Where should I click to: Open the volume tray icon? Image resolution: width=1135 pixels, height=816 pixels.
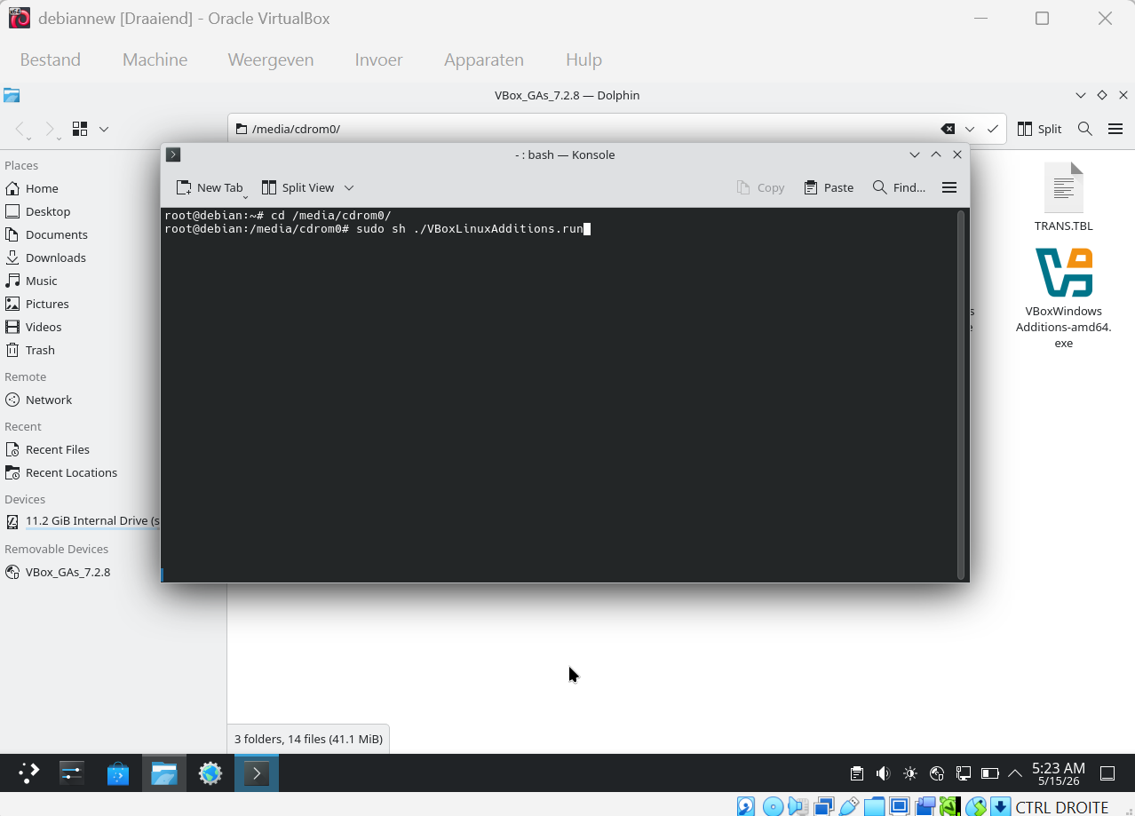(x=884, y=773)
